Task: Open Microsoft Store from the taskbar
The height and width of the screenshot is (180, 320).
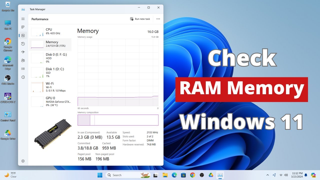Action: 183,175
